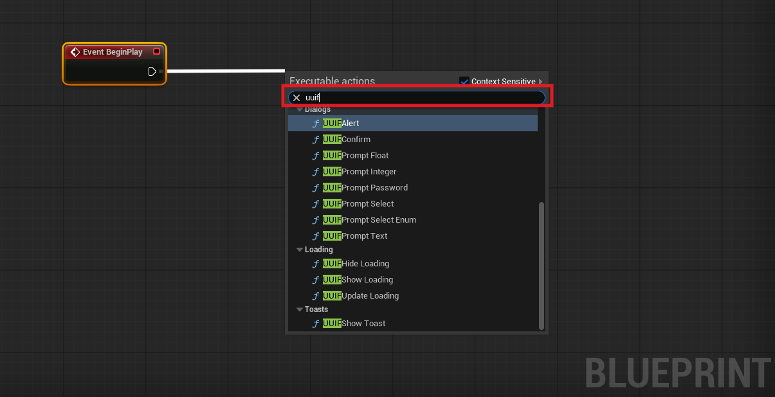
Task: Open the Context Sensitive options arrow
Action: click(x=541, y=82)
